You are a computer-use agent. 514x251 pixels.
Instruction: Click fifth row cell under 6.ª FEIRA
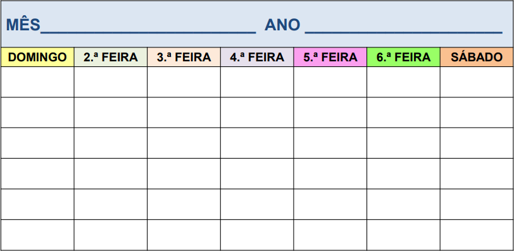click(403, 204)
